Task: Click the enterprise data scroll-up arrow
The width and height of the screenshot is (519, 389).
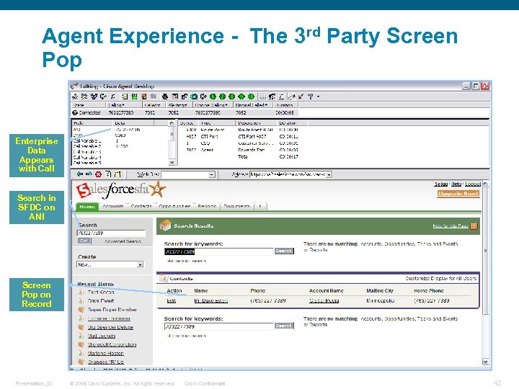Action: pyautogui.click(x=172, y=123)
